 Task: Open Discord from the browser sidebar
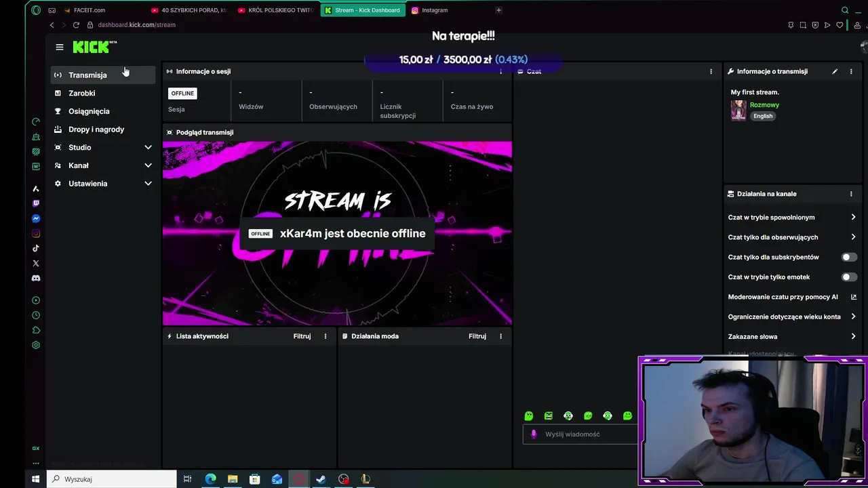(36, 278)
